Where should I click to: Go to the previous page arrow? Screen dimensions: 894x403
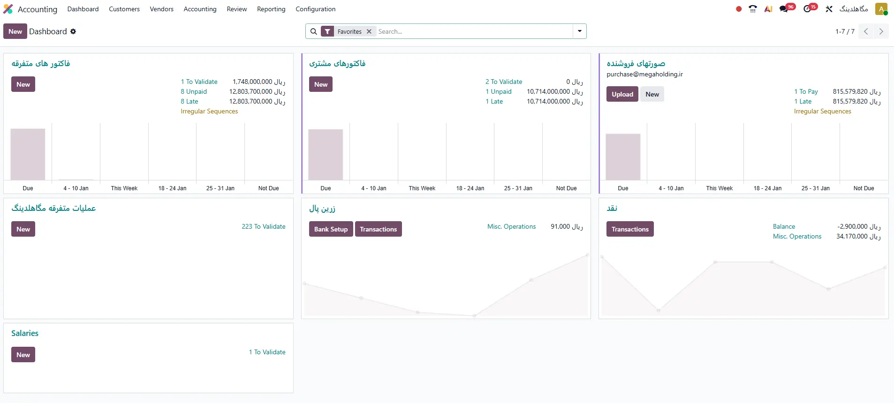(866, 31)
